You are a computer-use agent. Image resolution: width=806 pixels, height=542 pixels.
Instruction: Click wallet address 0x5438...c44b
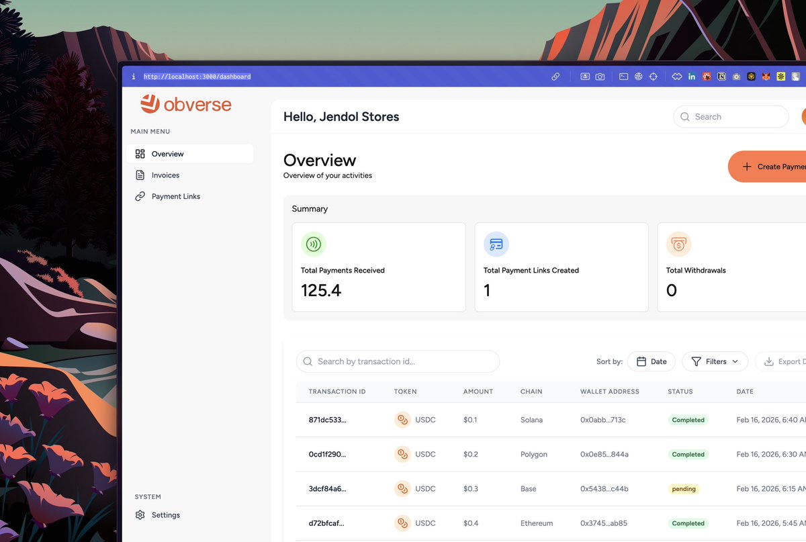click(x=604, y=489)
